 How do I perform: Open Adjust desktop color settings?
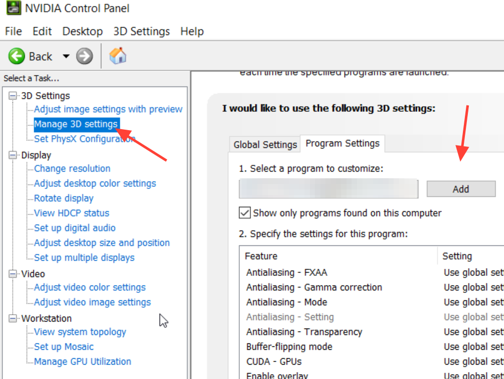pyautogui.click(x=95, y=184)
